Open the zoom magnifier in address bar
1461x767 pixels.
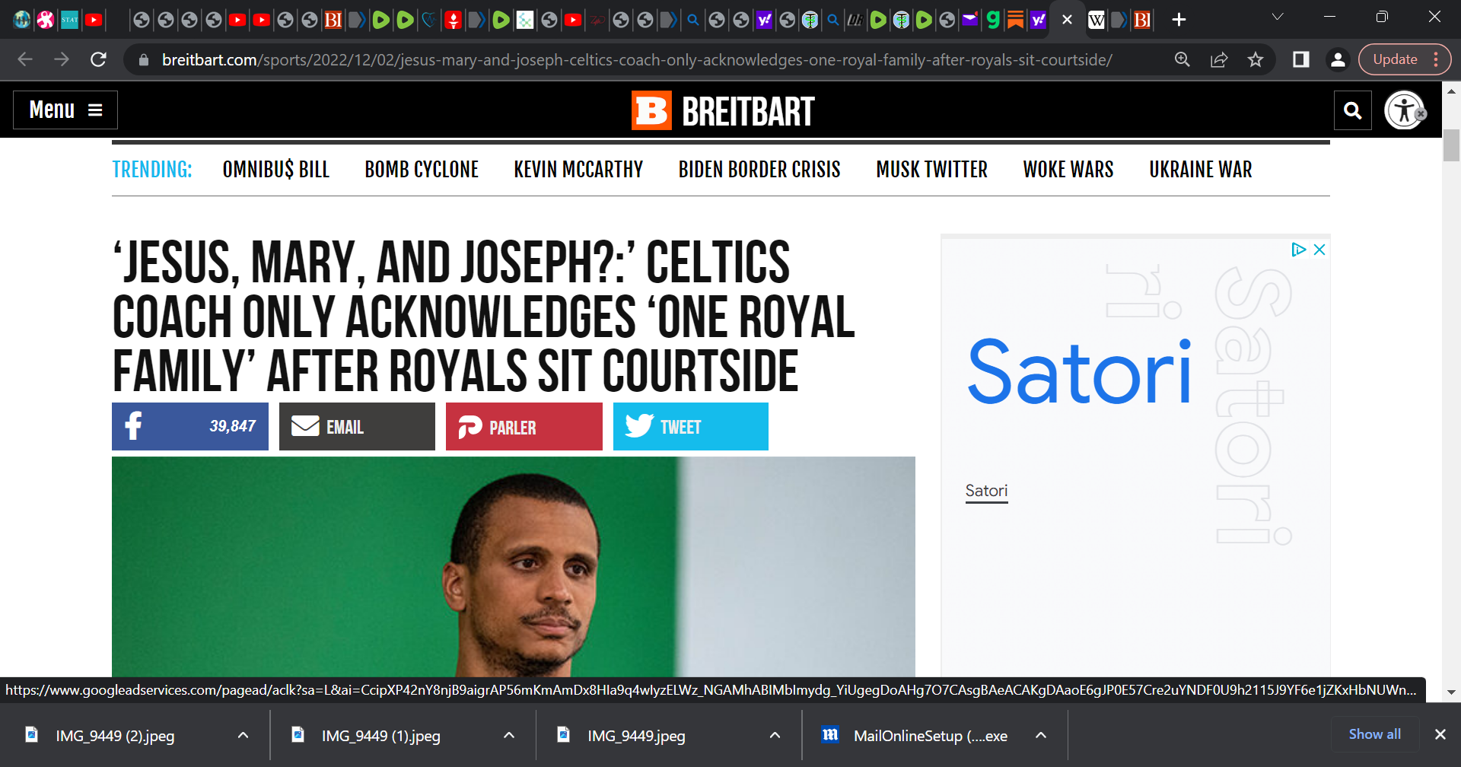click(x=1182, y=59)
